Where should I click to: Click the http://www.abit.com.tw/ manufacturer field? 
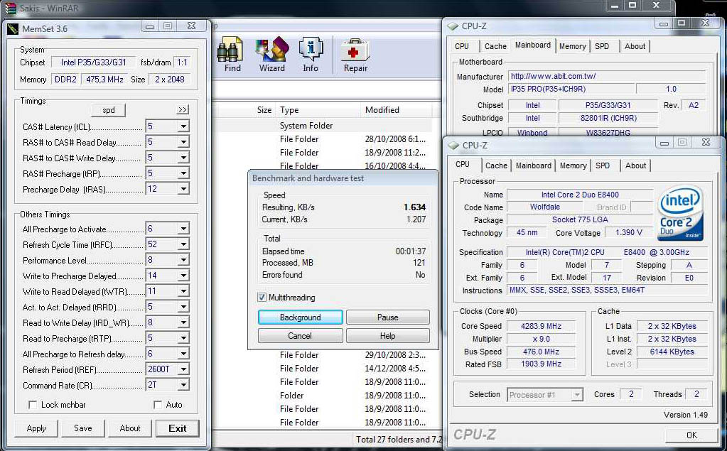[607, 76]
